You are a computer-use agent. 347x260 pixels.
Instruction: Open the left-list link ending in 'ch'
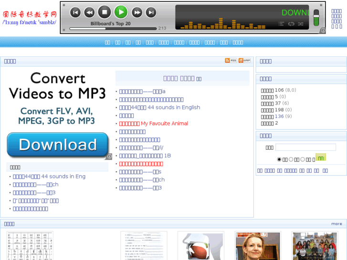coord(36,185)
